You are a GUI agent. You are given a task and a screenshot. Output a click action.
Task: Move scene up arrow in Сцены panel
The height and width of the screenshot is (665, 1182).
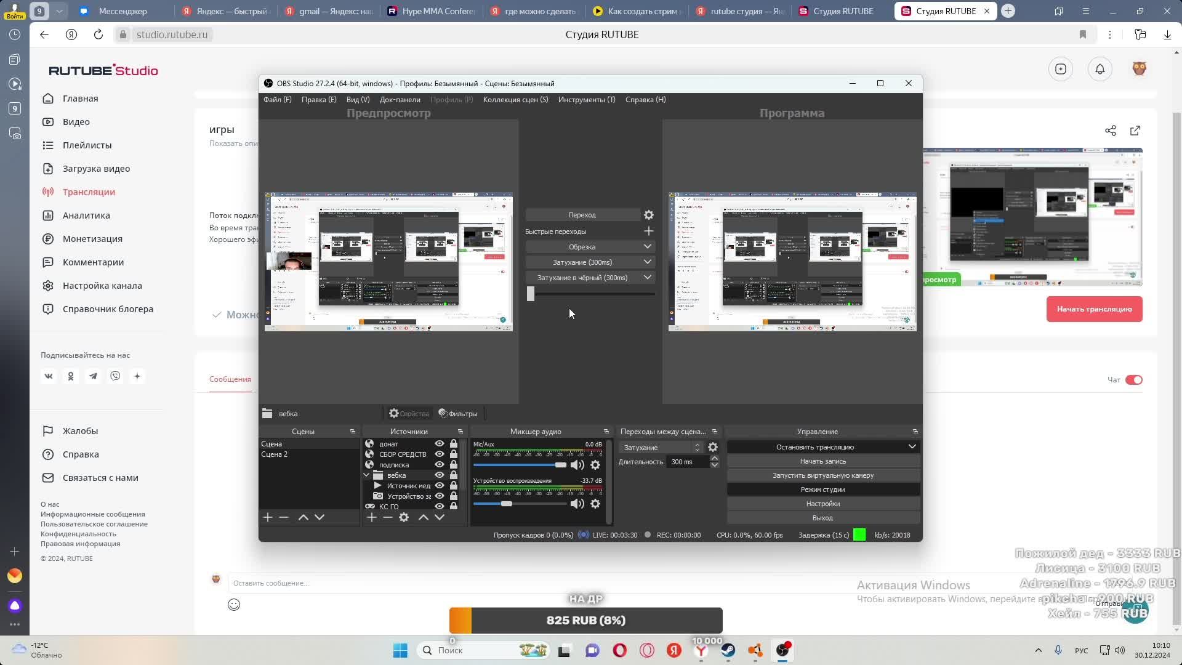(x=303, y=517)
